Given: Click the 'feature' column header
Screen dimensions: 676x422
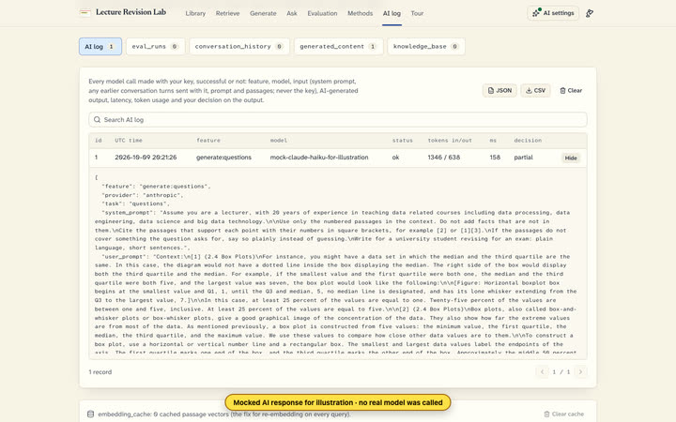Looking at the screenshot, I should click(208, 141).
